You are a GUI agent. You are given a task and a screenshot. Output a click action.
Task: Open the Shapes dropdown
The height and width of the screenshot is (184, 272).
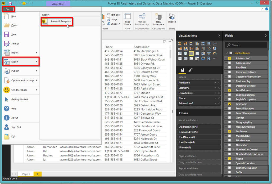pyautogui.click(x=114, y=24)
